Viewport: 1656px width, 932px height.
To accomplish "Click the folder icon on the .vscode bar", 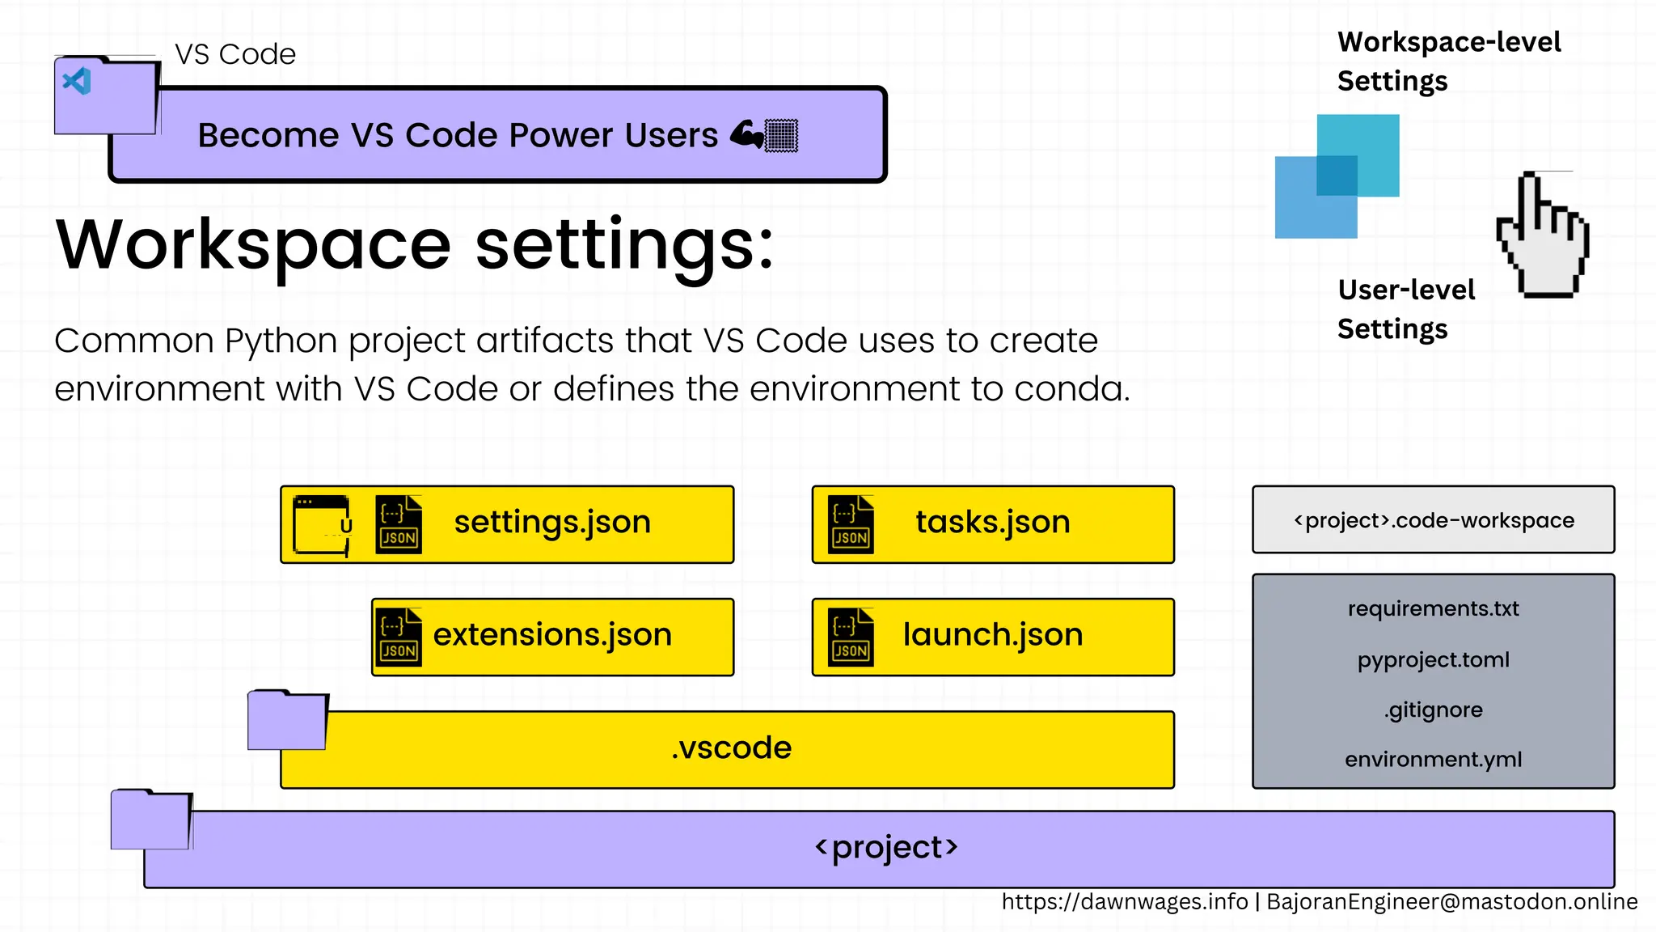I will [288, 720].
